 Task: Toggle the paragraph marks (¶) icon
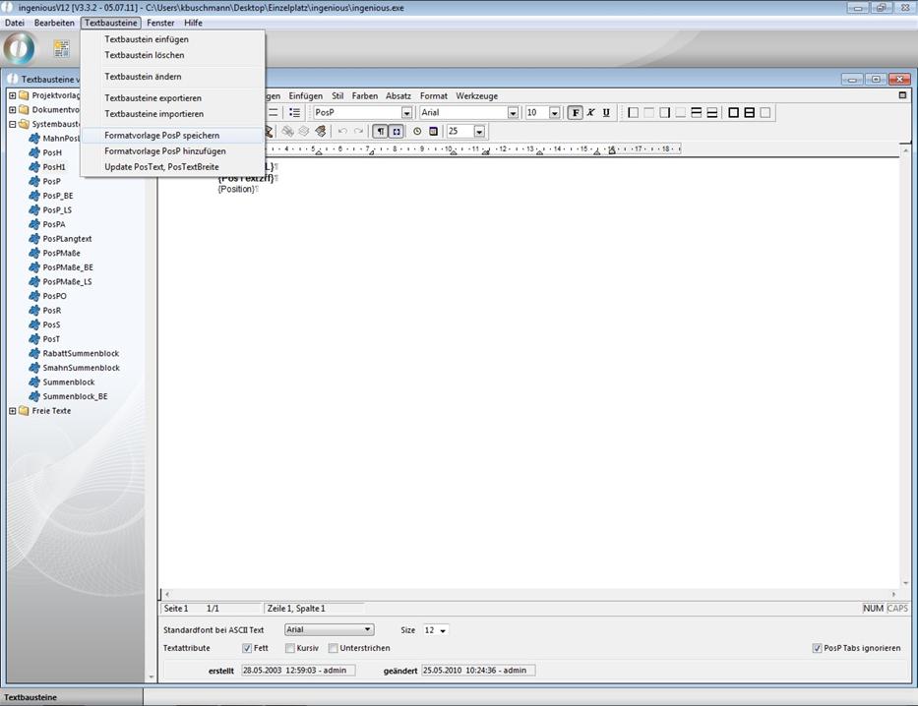pyautogui.click(x=380, y=131)
